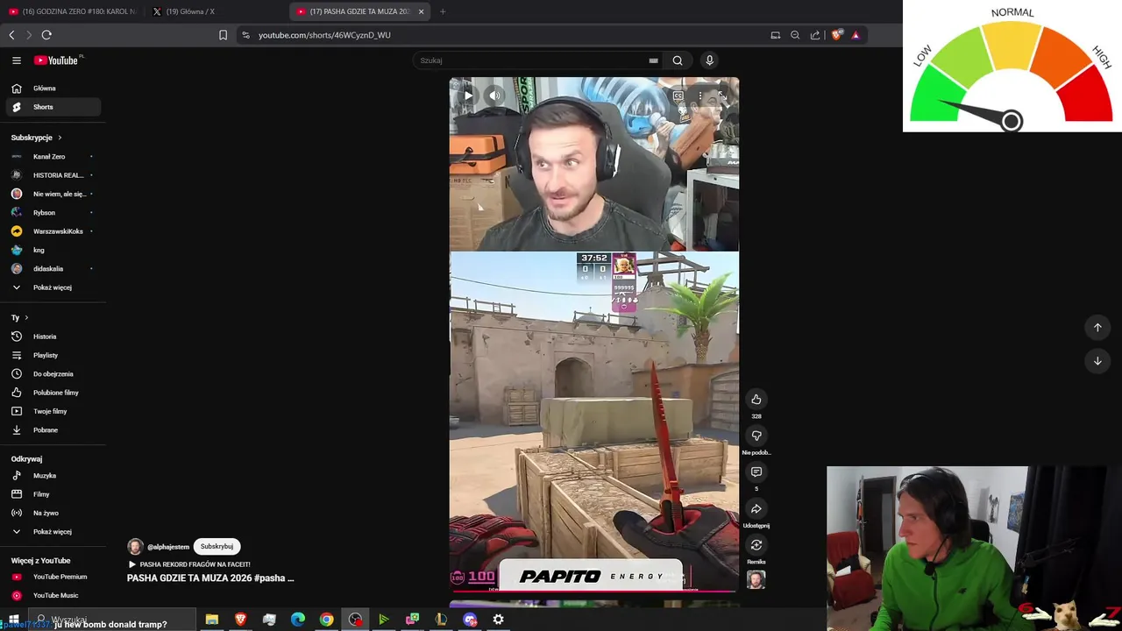Open Do obejrzenia watch later
1122x631 pixels.
53,374
